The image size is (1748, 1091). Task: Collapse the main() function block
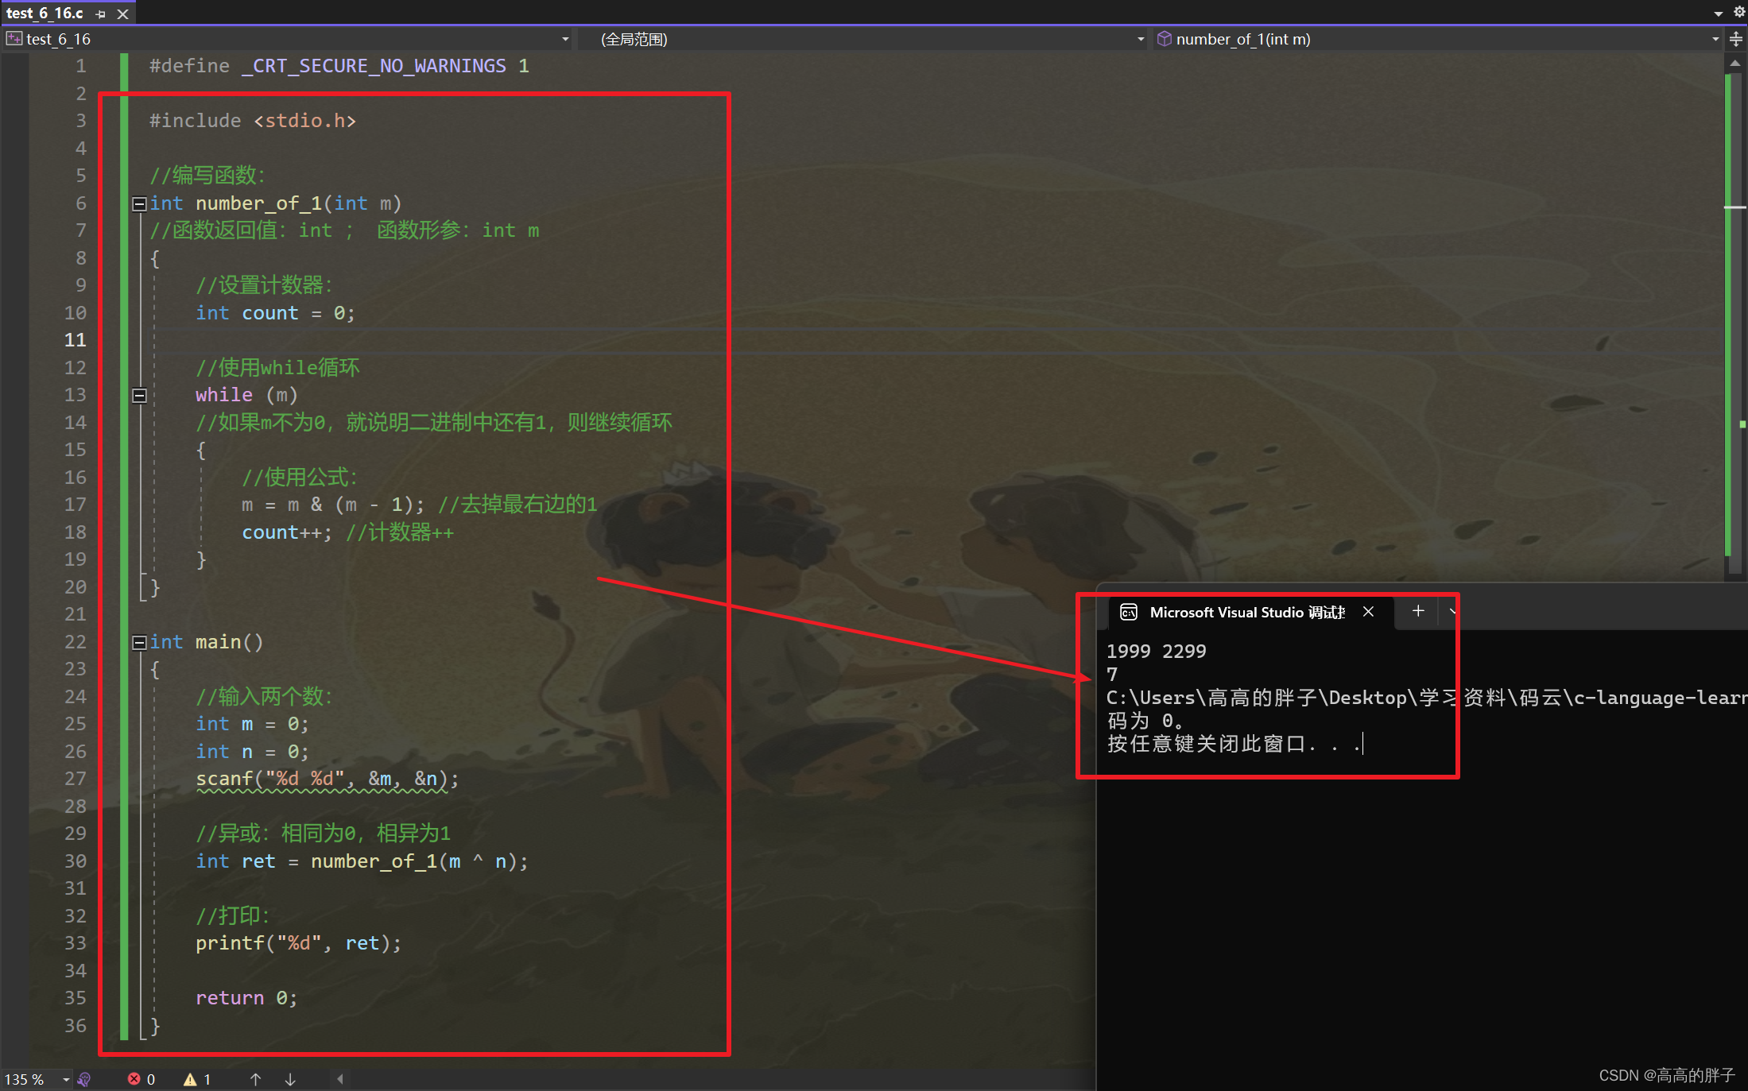139,642
